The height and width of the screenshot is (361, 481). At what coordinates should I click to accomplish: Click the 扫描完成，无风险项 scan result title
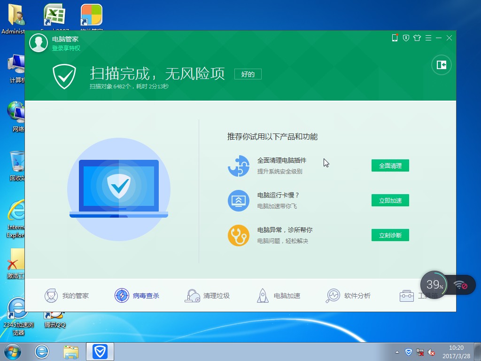tap(157, 73)
